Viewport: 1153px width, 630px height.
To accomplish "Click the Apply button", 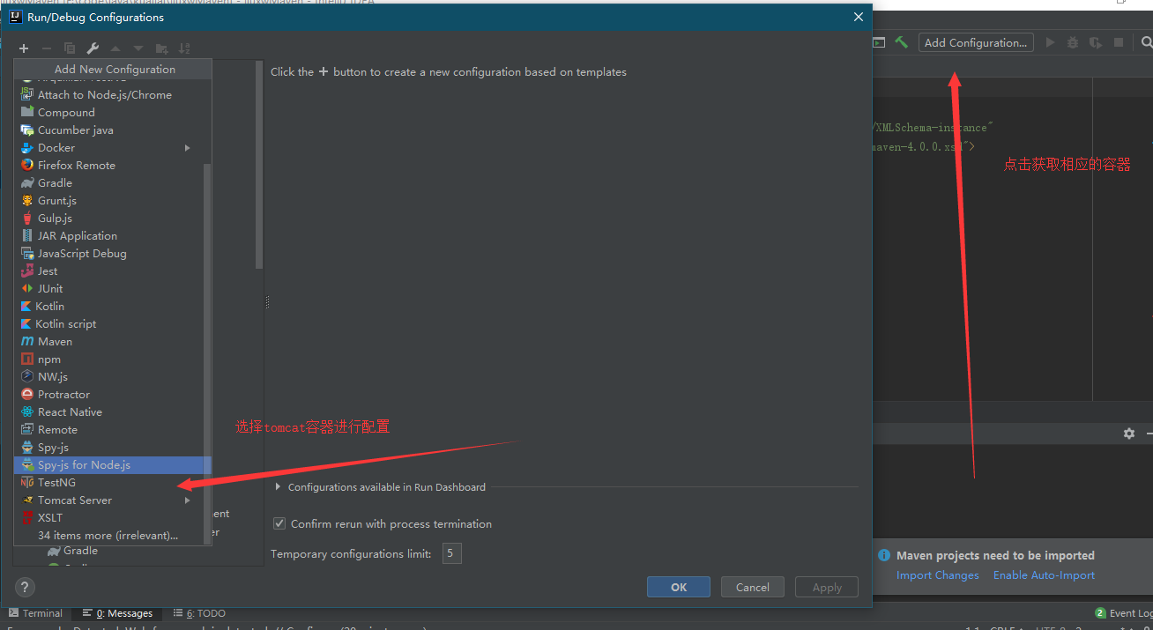I will point(827,587).
